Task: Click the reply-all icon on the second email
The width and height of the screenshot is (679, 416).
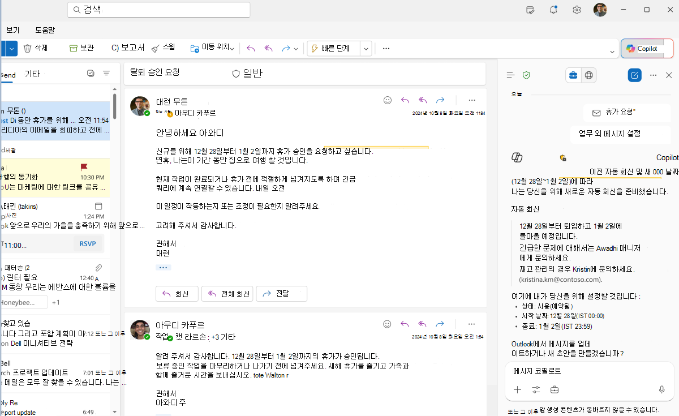Action: (423, 324)
